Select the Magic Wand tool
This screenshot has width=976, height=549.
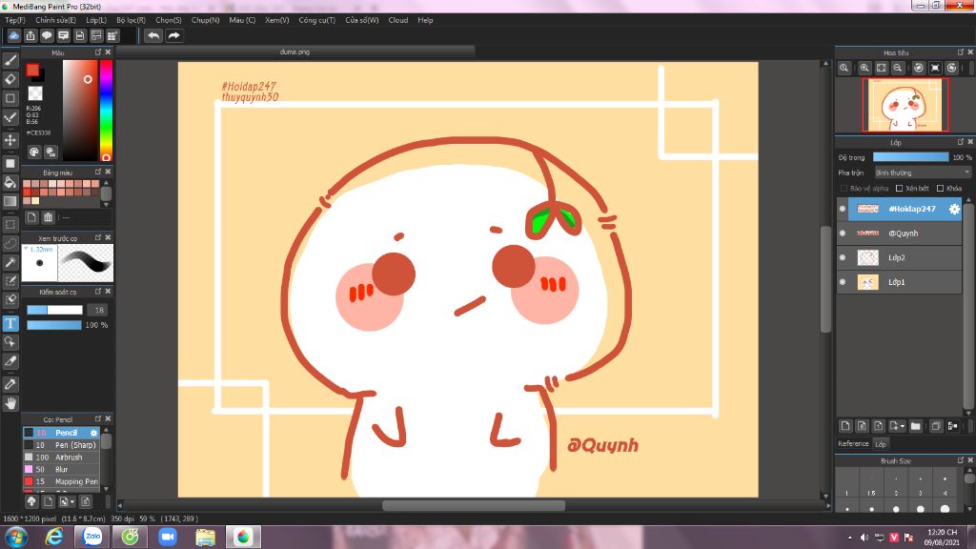tap(10, 262)
